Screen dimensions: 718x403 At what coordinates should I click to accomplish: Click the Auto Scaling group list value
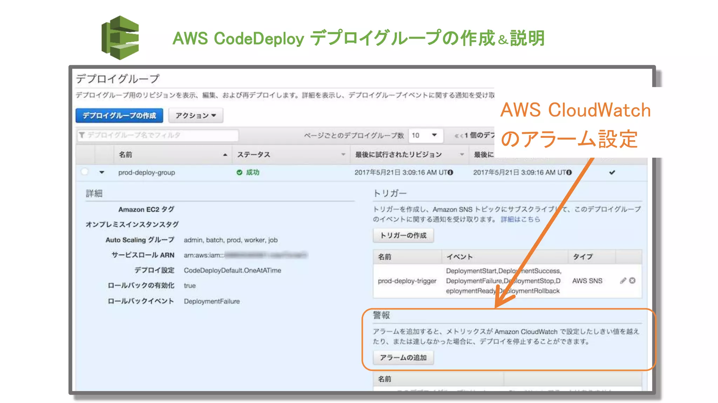point(231,240)
